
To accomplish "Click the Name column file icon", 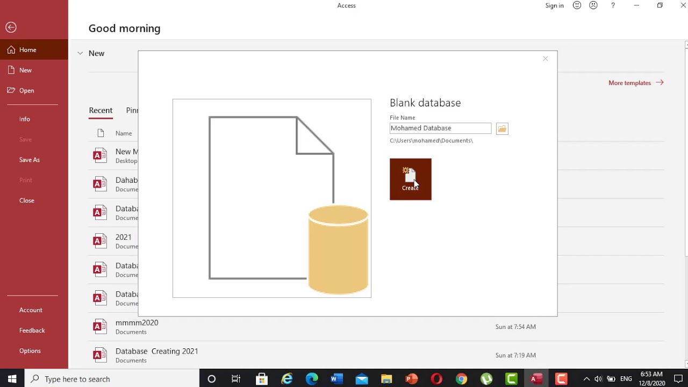I will [101, 133].
